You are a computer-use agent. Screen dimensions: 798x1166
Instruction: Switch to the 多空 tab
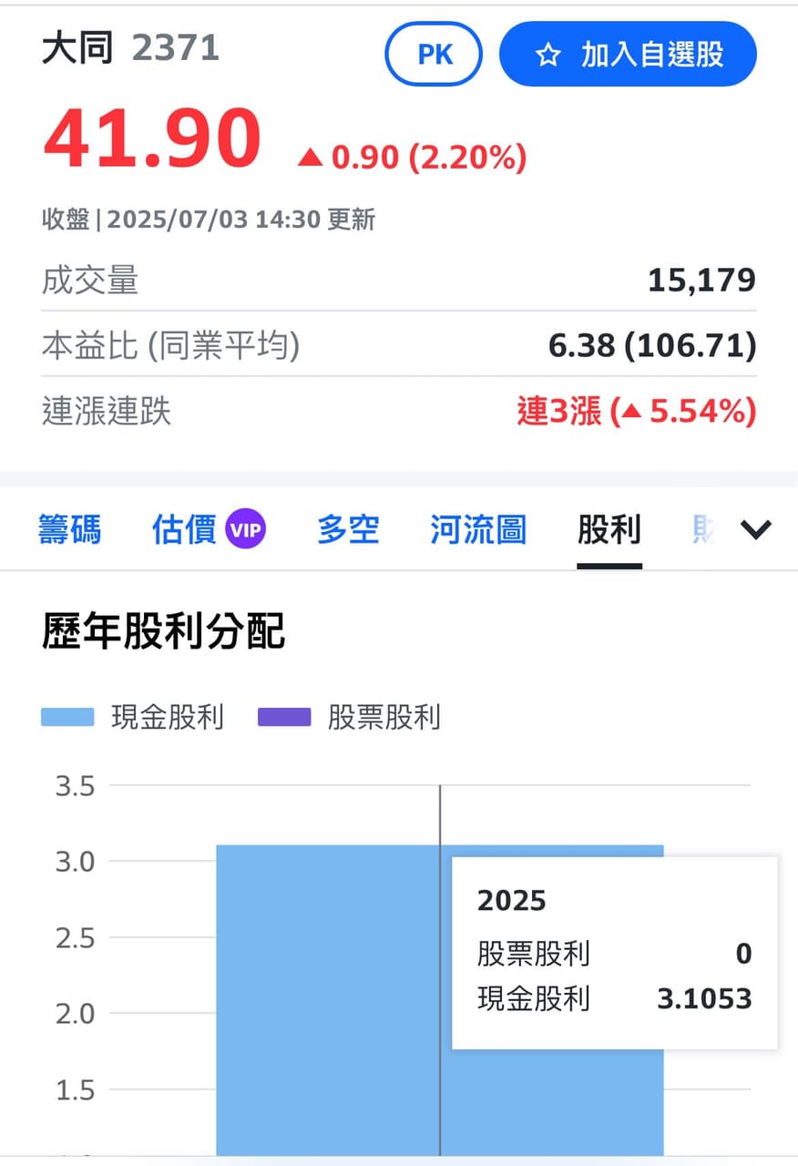pos(348,529)
